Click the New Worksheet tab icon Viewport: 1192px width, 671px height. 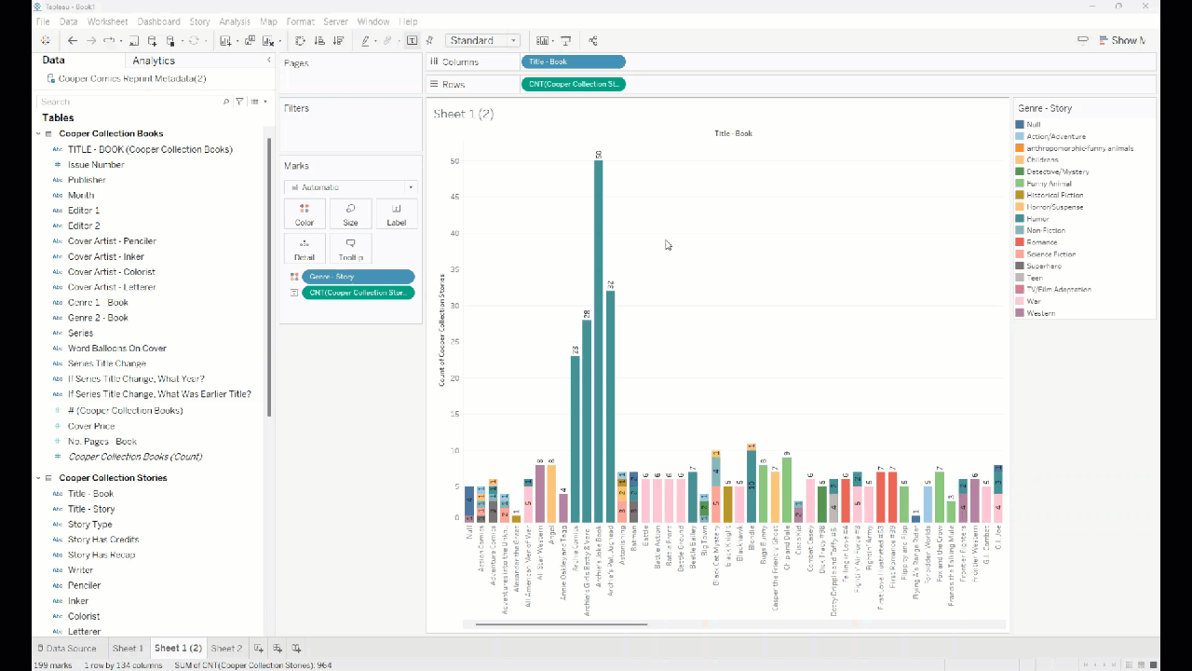pyautogui.click(x=260, y=649)
